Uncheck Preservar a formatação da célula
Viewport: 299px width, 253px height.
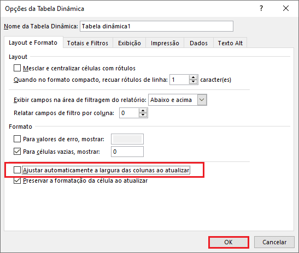point(17,180)
